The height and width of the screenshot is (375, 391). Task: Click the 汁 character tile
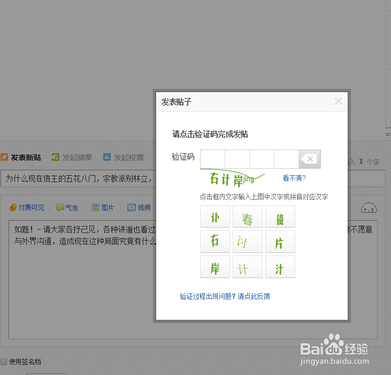pyautogui.click(x=280, y=267)
